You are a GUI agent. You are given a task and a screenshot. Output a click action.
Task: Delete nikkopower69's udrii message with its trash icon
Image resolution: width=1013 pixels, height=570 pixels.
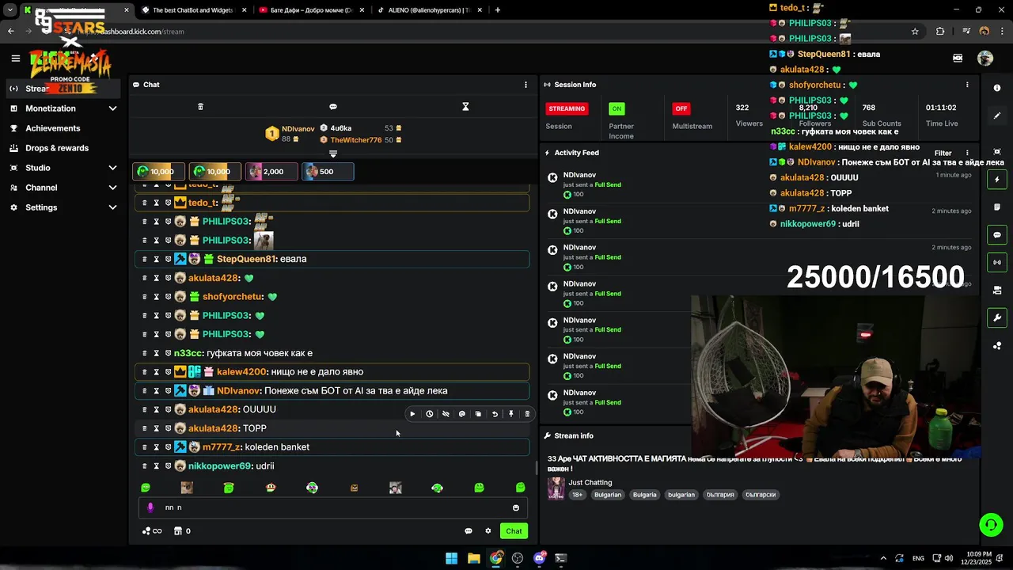[144, 466]
